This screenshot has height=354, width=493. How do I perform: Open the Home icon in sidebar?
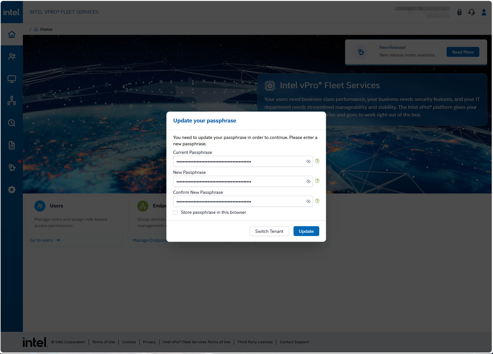point(12,34)
